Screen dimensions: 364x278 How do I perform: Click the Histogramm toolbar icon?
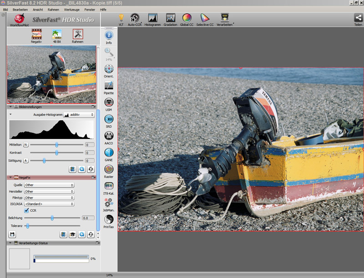tap(152, 18)
